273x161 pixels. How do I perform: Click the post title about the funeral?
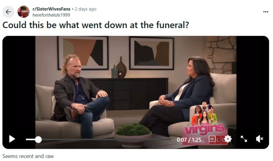(x=96, y=25)
